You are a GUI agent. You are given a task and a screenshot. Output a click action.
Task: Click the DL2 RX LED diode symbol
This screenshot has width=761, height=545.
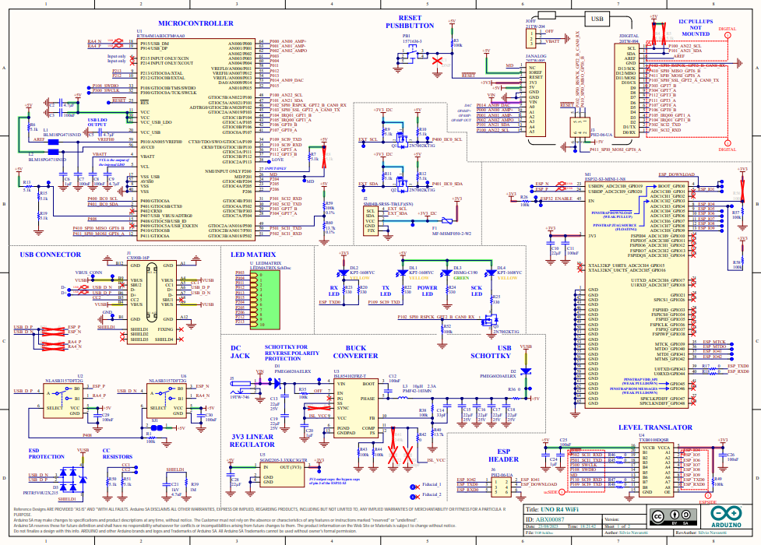click(344, 272)
